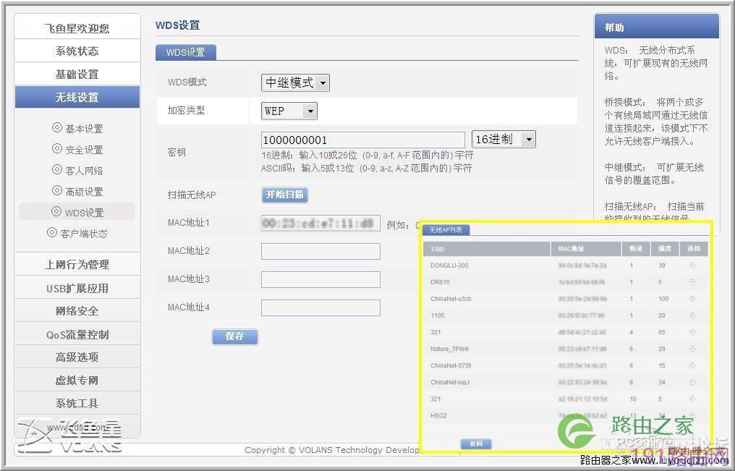Switch to the WDS设置 tab
735x471 pixels.
coord(186,52)
